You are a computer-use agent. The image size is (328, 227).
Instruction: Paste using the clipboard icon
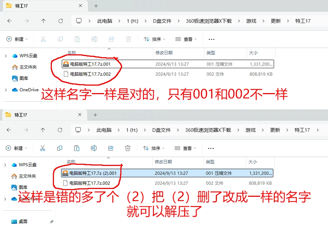pyautogui.click(x=77, y=39)
